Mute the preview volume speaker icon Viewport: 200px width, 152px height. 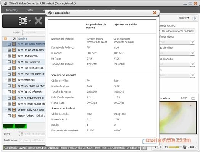166,147
